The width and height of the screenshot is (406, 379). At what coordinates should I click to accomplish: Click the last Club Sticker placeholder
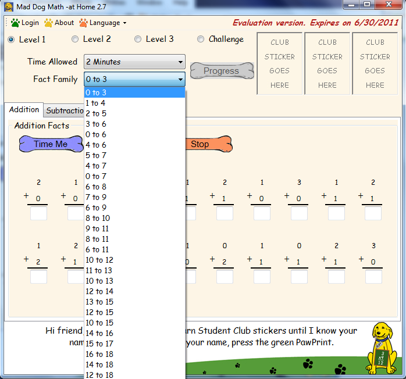(x=375, y=63)
